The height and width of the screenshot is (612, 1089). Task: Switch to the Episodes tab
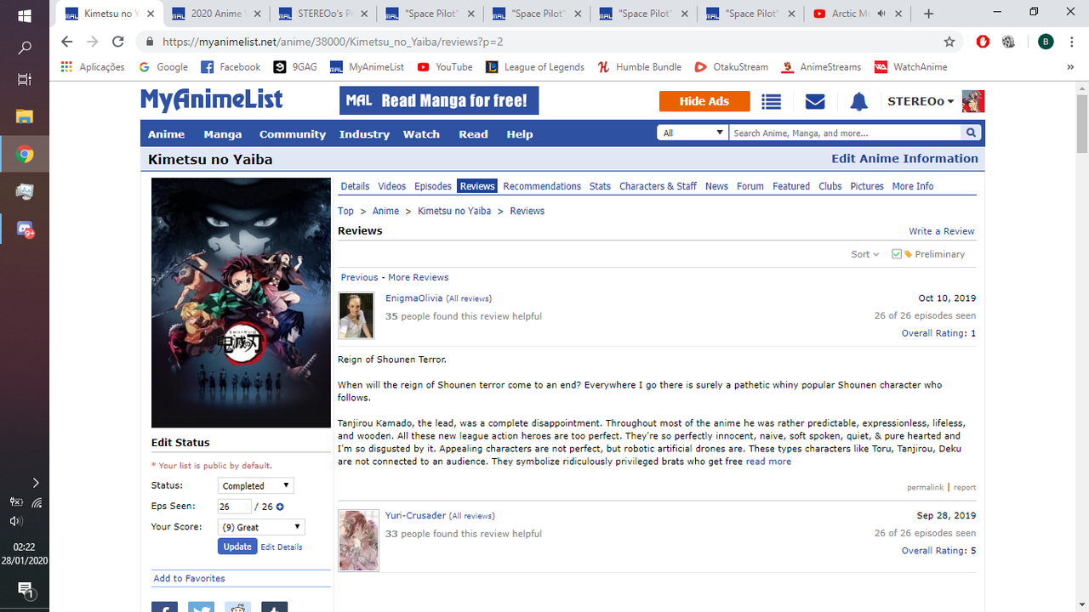[x=433, y=186]
